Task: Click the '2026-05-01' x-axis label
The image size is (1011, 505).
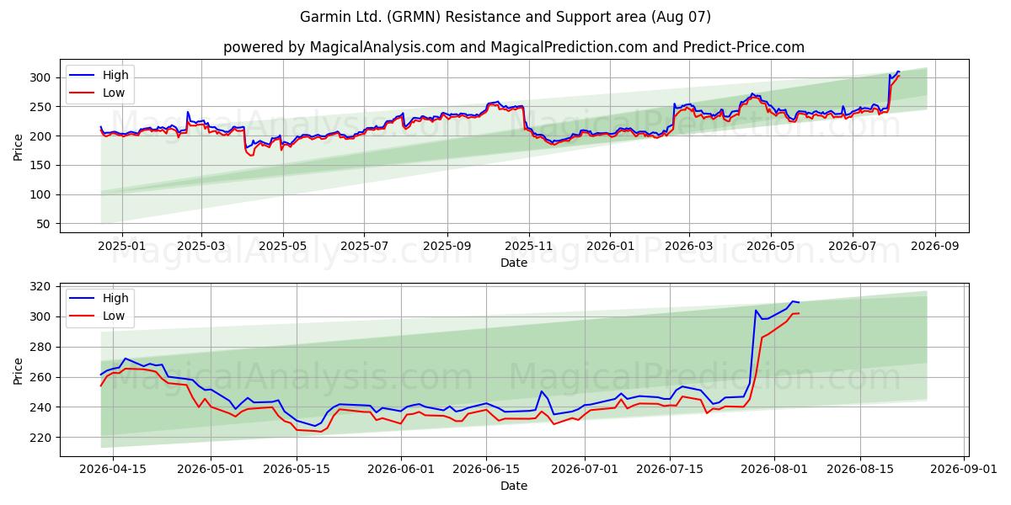Action: 211,470
